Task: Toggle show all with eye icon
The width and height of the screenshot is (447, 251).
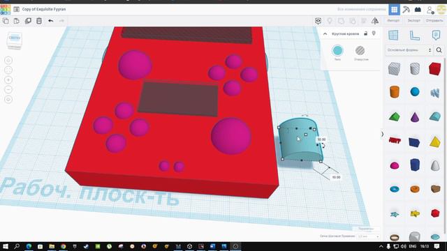Action: coord(318,21)
